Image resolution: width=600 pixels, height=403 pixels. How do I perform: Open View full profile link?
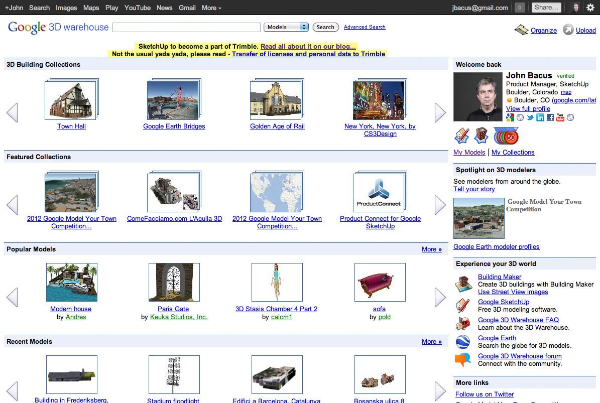click(528, 108)
